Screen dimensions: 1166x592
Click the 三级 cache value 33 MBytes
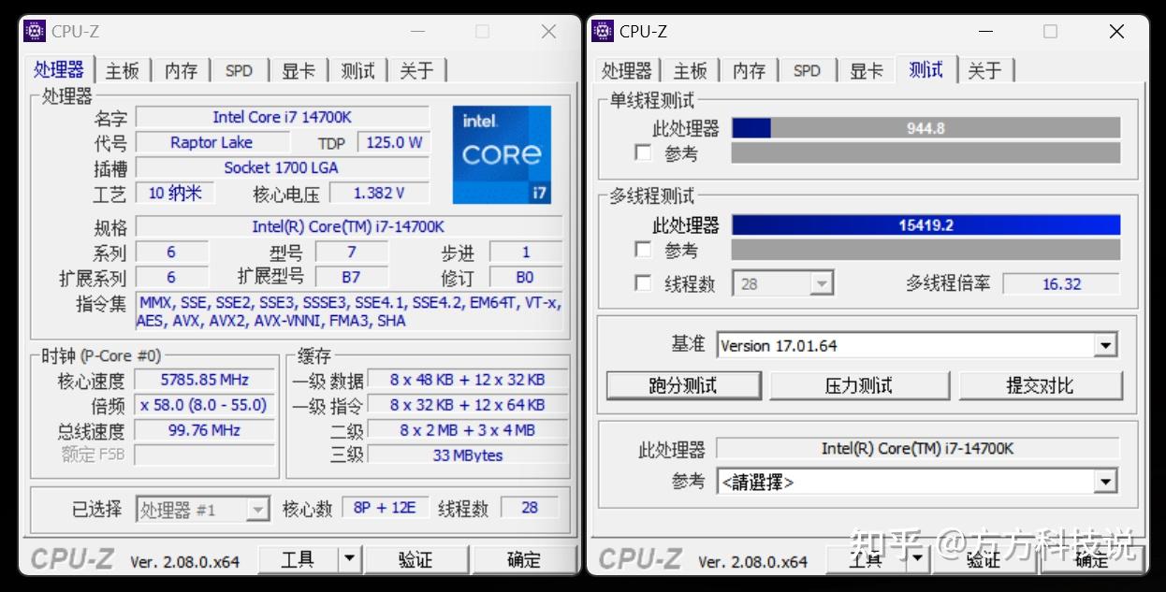(x=467, y=455)
